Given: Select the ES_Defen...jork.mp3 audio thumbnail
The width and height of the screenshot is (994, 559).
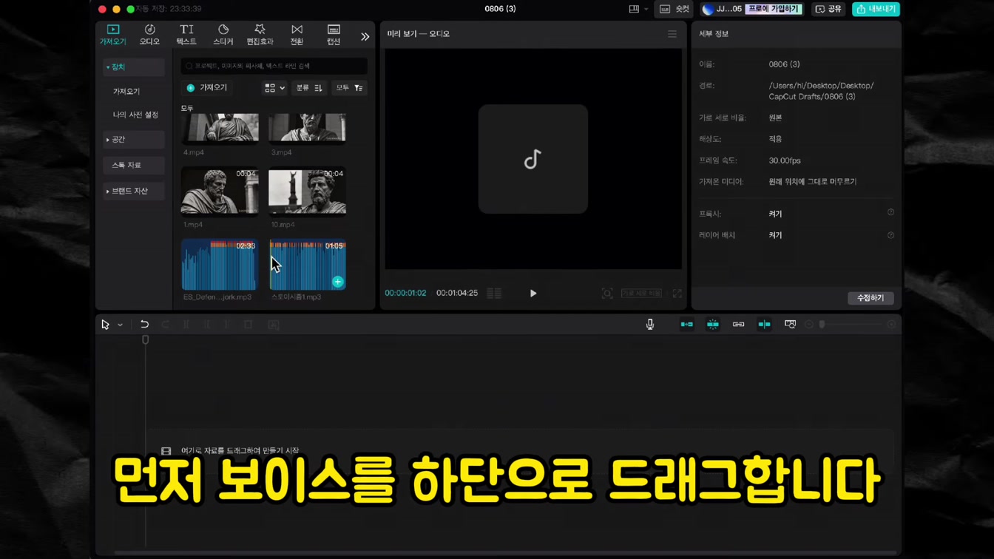Looking at the screenshot, I should [x=220, y=265].
